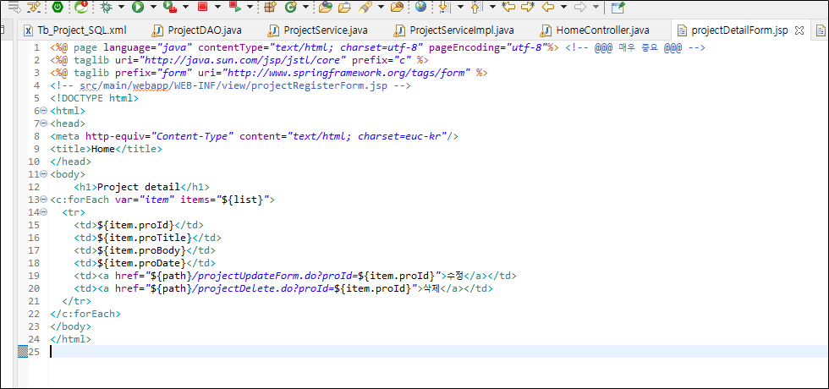Pin the editor with pushpin icon
The height and width of the screenshot is (389, 829).
click(617, 7)
